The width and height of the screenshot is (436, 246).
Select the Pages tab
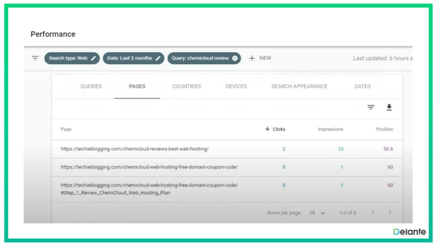(137, 86)
